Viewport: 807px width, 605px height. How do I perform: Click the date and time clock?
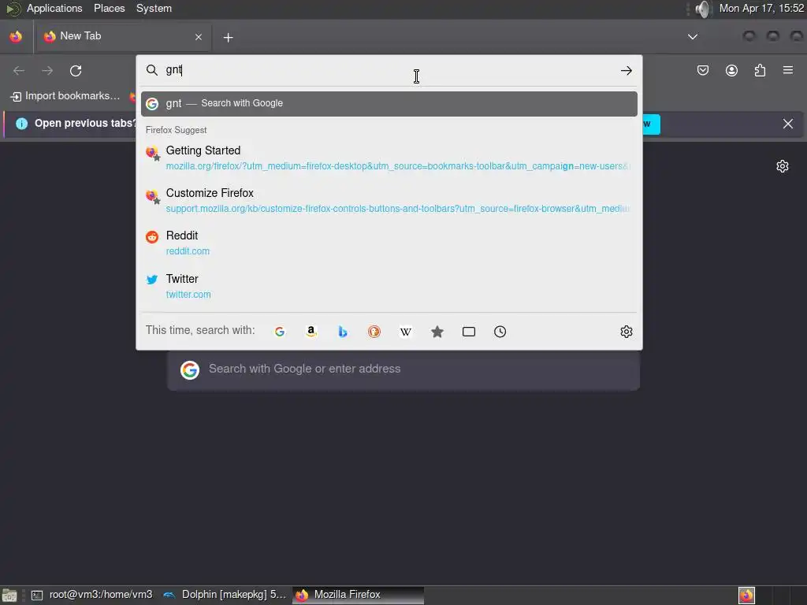point(762,9)
